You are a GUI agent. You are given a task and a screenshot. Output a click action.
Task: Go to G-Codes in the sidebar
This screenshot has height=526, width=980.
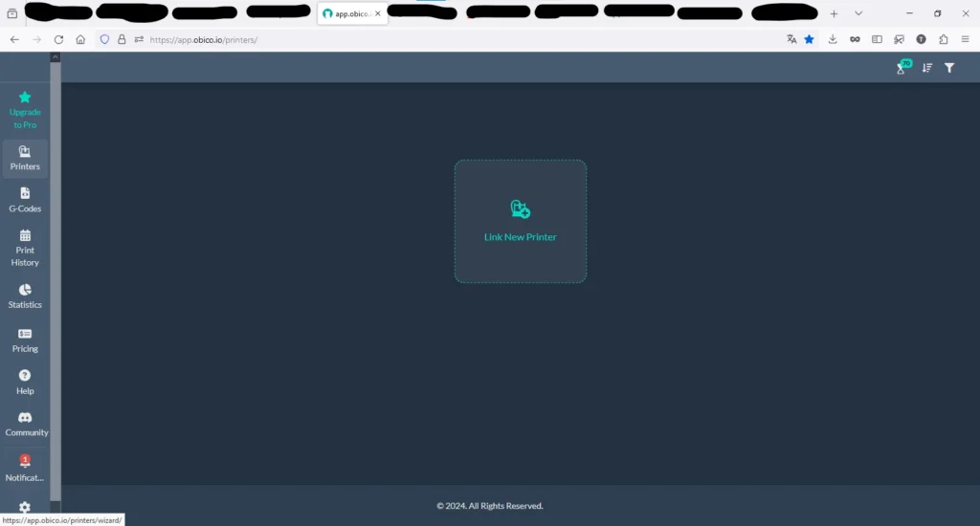coord(25,199)
